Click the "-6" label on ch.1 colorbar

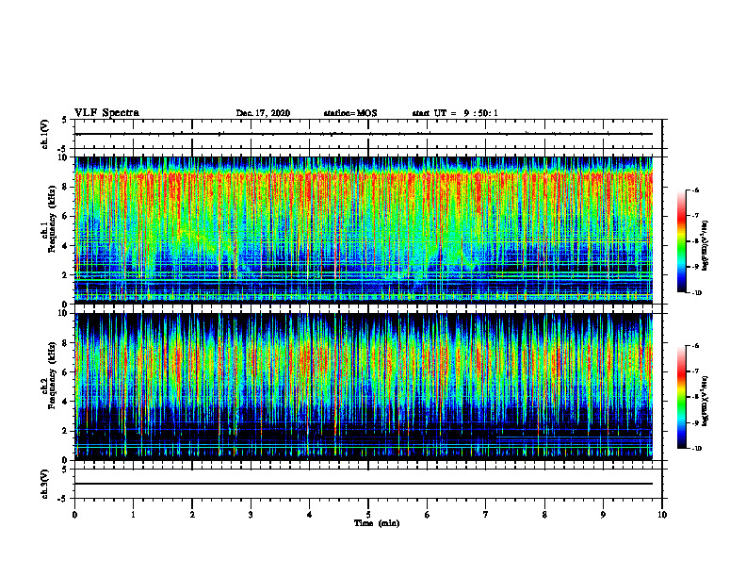(x=695, y=190)
